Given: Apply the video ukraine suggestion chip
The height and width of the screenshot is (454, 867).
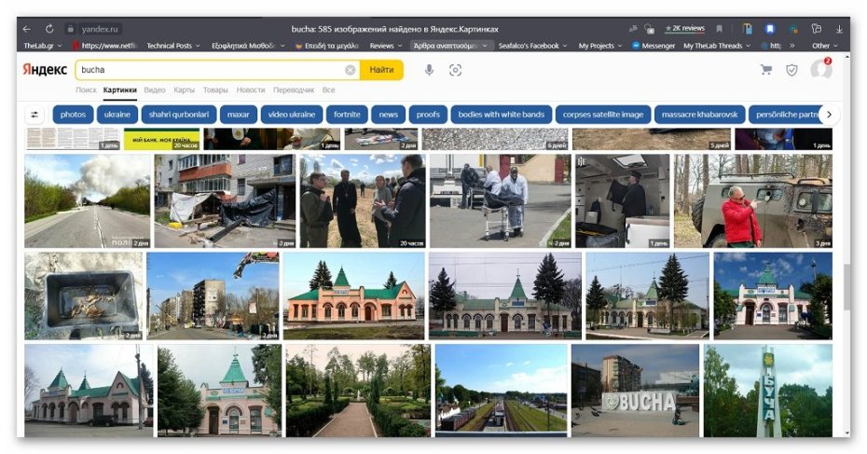Looking at the screenshot, I should [292, 115].
